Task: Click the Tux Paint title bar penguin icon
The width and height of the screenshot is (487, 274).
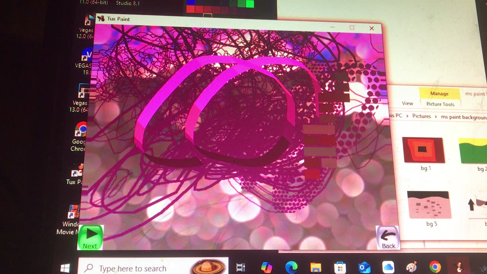Action: pos(101,19)
